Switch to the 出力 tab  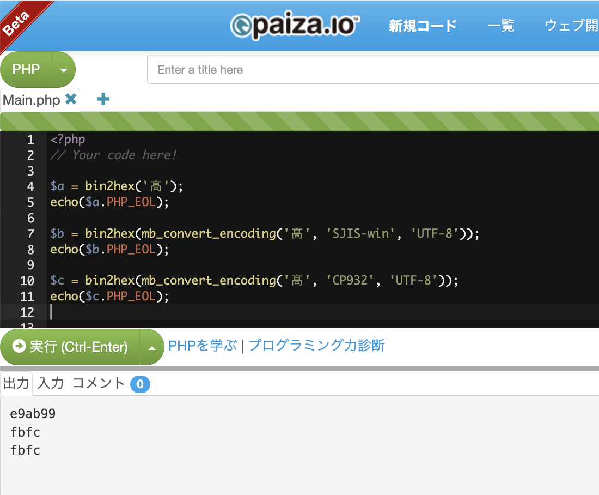coord(16,383)
